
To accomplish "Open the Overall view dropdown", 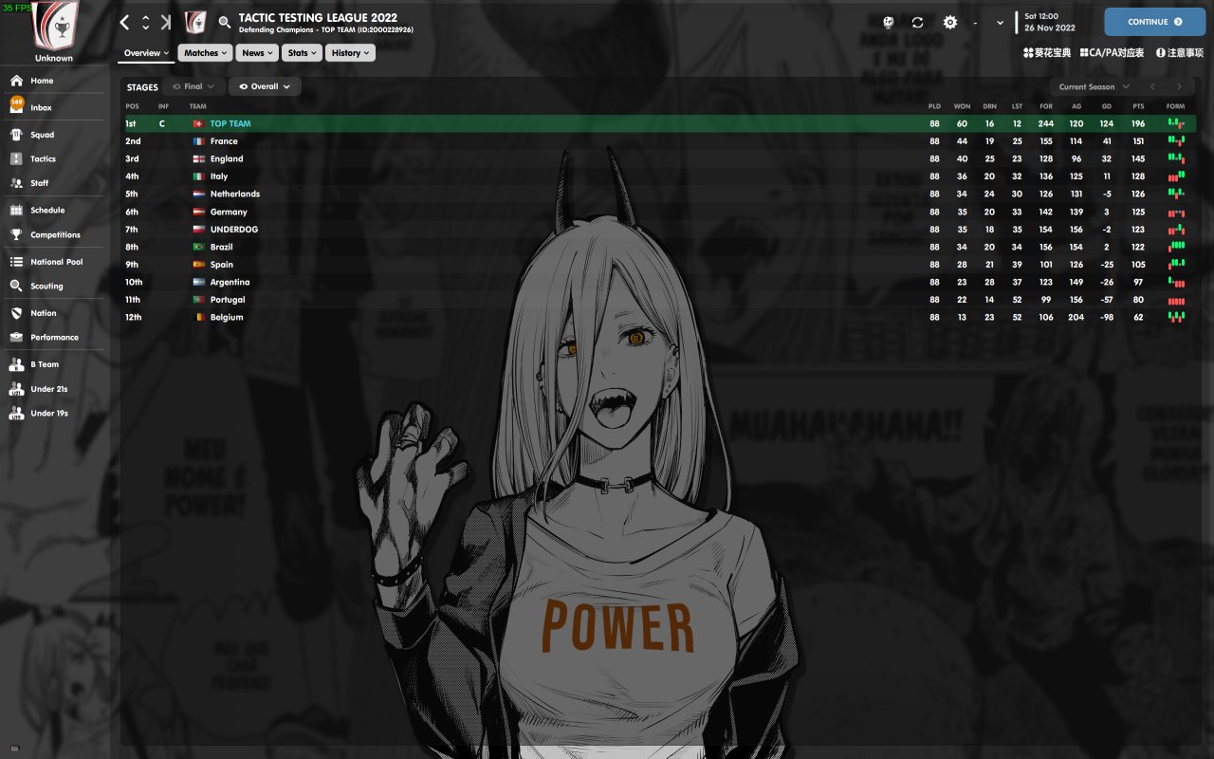I will [265, 86].
